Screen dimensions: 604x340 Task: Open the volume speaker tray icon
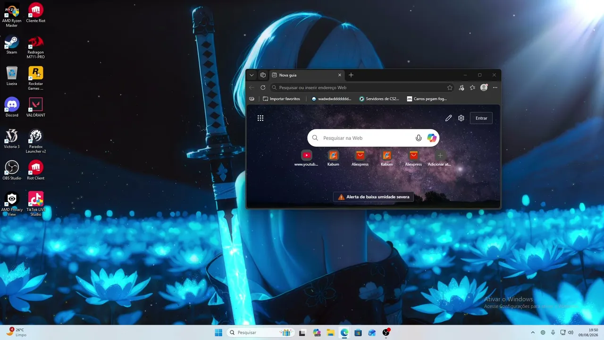click(570, 332)
